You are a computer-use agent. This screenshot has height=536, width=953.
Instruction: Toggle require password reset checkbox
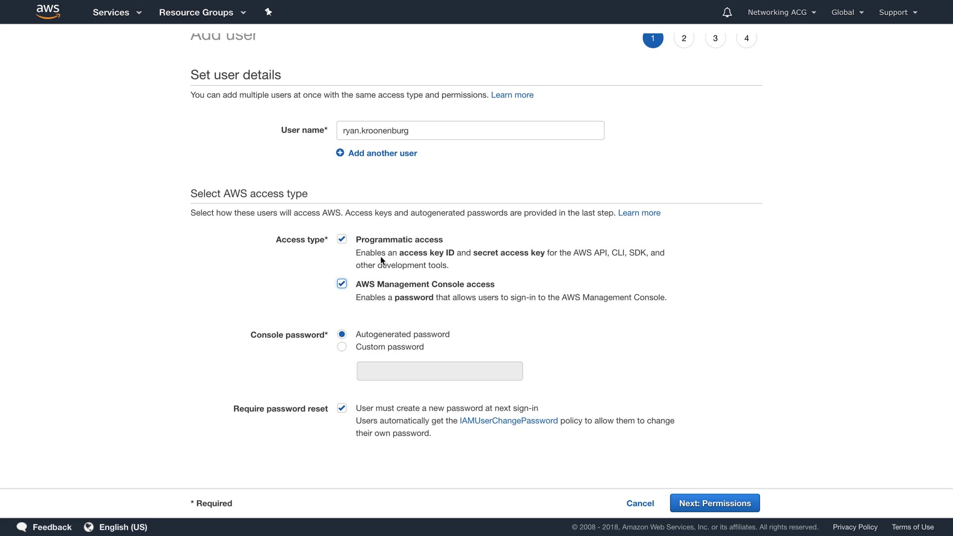pyautogui.click(x=342, y=408)
